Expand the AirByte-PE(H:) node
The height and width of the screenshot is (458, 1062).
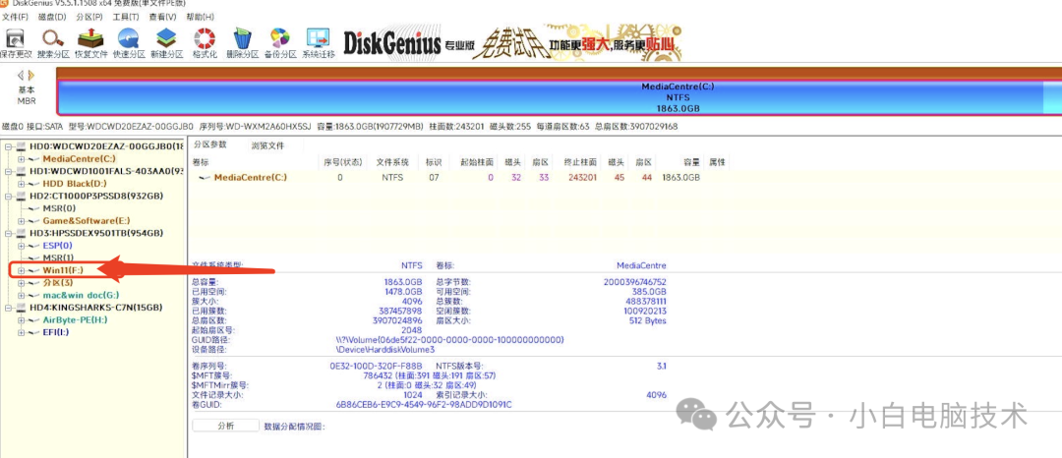[x=21, y=320]
